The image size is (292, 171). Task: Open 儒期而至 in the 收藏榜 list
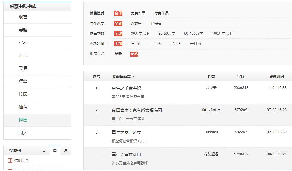pos(22,161)
